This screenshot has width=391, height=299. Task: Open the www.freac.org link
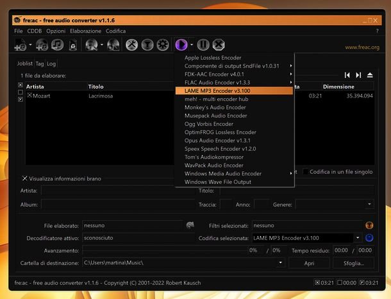coord(362,47)
